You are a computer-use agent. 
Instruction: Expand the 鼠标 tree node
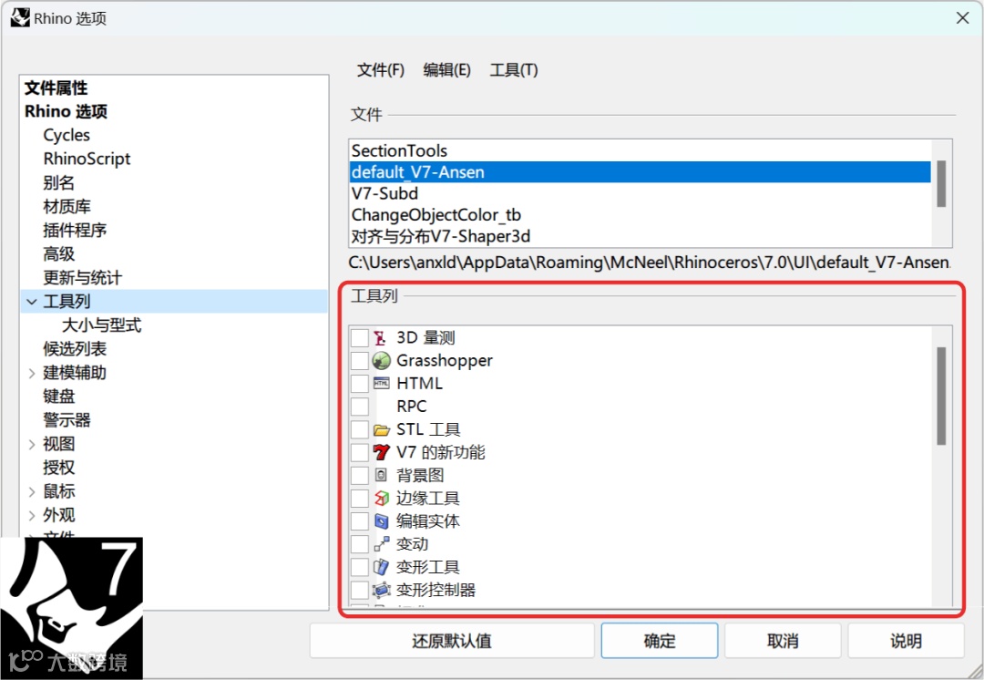(x=32, y=491)
